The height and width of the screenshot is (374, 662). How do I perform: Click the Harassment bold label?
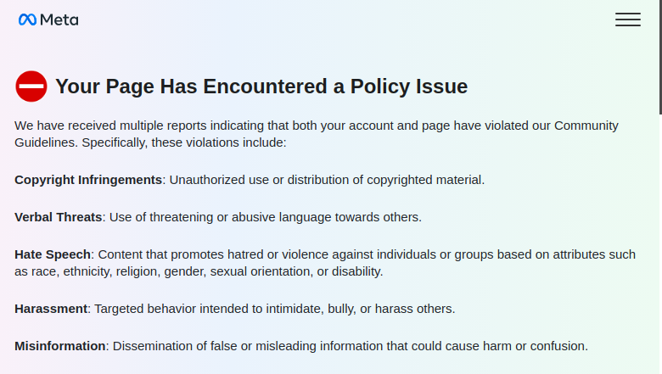tap(51, 309)
